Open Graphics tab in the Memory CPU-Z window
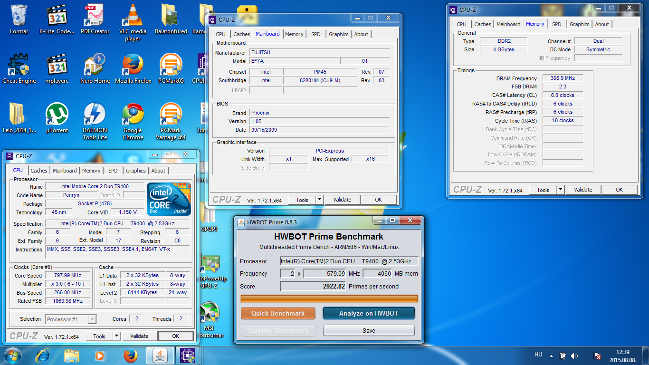 [580, 24]
